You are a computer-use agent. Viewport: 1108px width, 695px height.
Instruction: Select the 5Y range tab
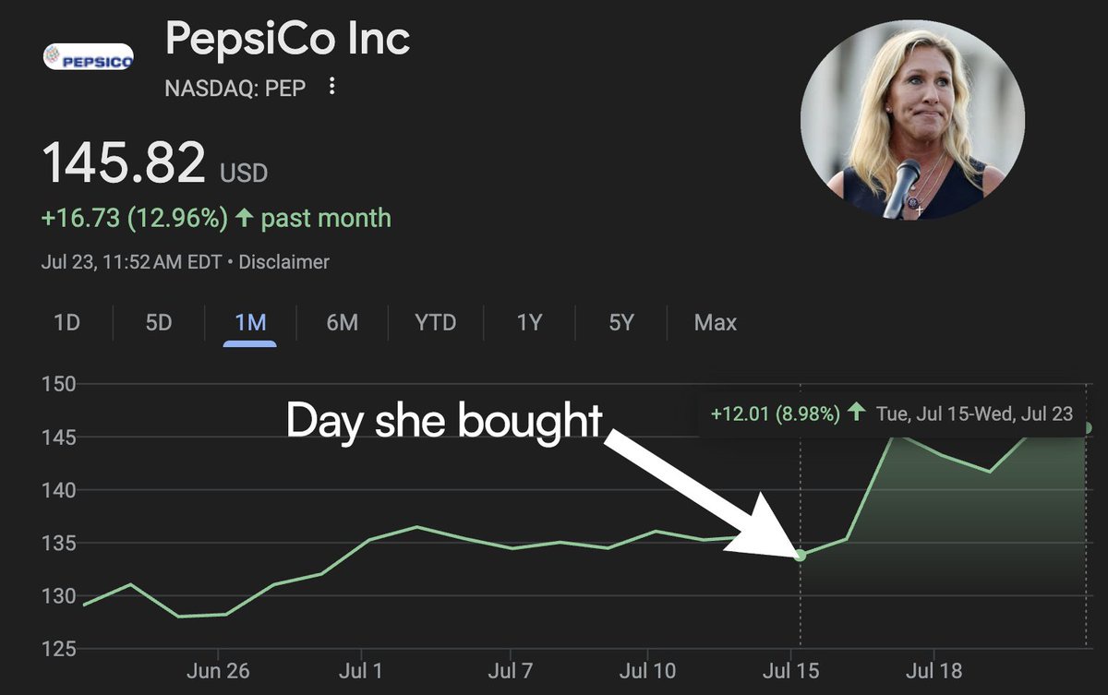621,323
